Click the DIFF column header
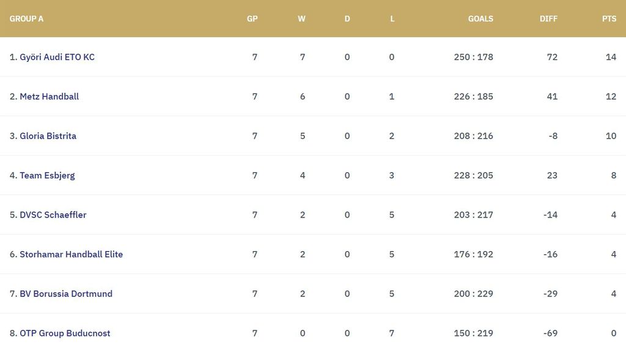The width and height of the screenshot is (626, 347). pyautogui.click(x=548, y=19)
